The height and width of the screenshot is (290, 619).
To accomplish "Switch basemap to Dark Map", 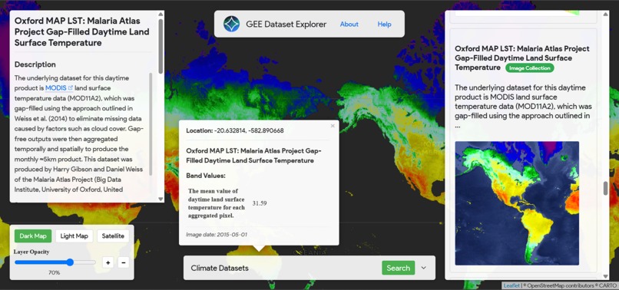I will [33, 236].
